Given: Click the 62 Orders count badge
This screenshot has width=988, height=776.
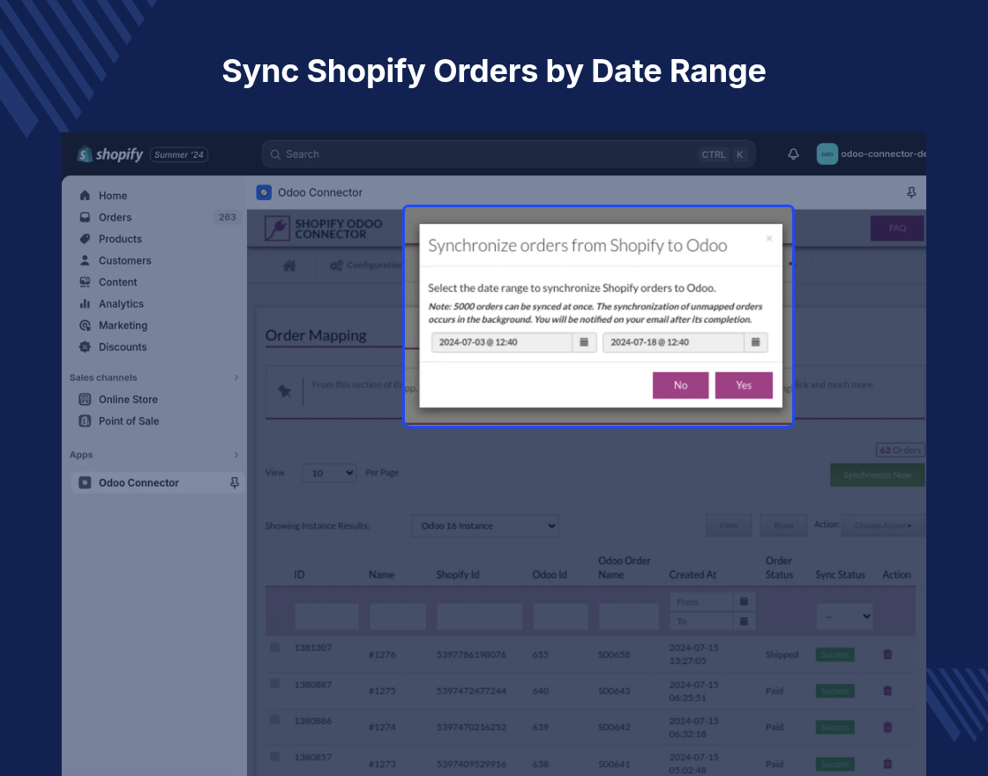Looking at the screenshot, I should coord(900,450).
